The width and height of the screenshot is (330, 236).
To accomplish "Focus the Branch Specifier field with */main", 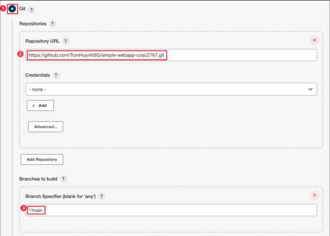I will [171, 210].
